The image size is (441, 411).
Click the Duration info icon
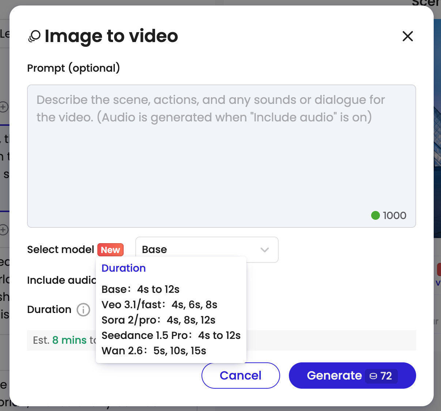(x=83, y=310)
